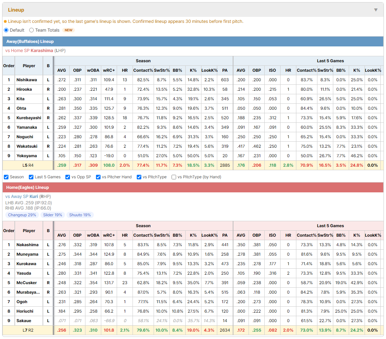Uncheck the vs PitchType checkbox

tap(139, 177)
